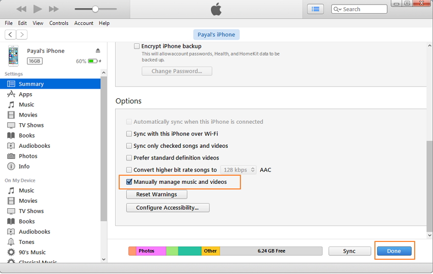
Task: Click Music icon under On My Device
Action: 11,190
